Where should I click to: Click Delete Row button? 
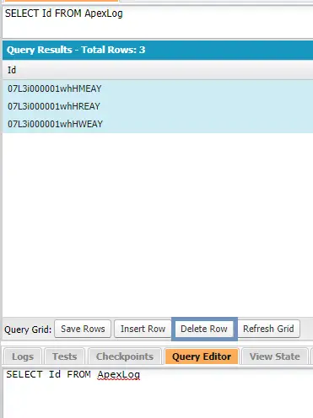(204, 329)
